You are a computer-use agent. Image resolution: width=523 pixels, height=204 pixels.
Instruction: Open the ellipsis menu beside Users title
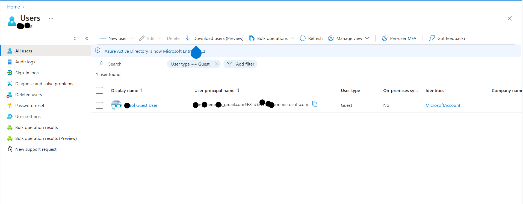(x=51, y=18)
